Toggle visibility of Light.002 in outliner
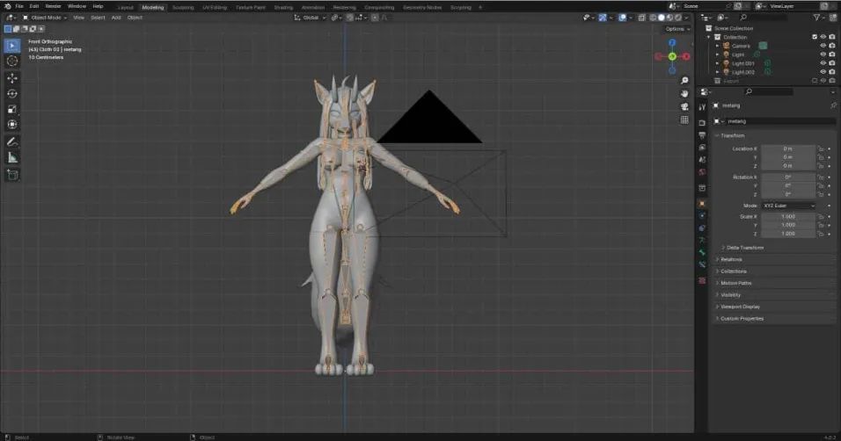 pos(823,72)
